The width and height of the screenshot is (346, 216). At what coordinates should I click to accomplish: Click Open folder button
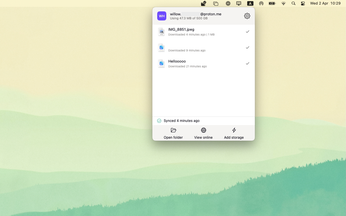[x=173, y=133]
